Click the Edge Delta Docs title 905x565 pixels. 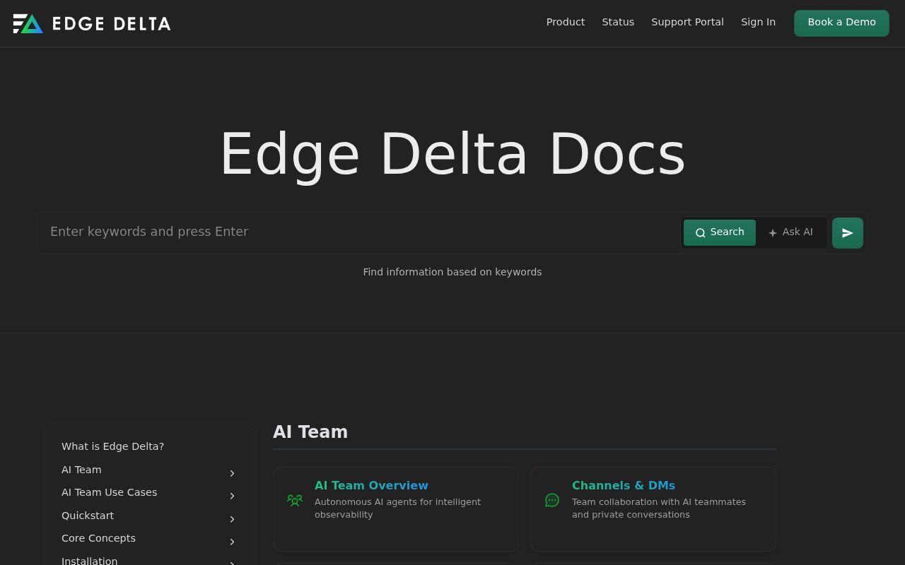coord(452,154)
